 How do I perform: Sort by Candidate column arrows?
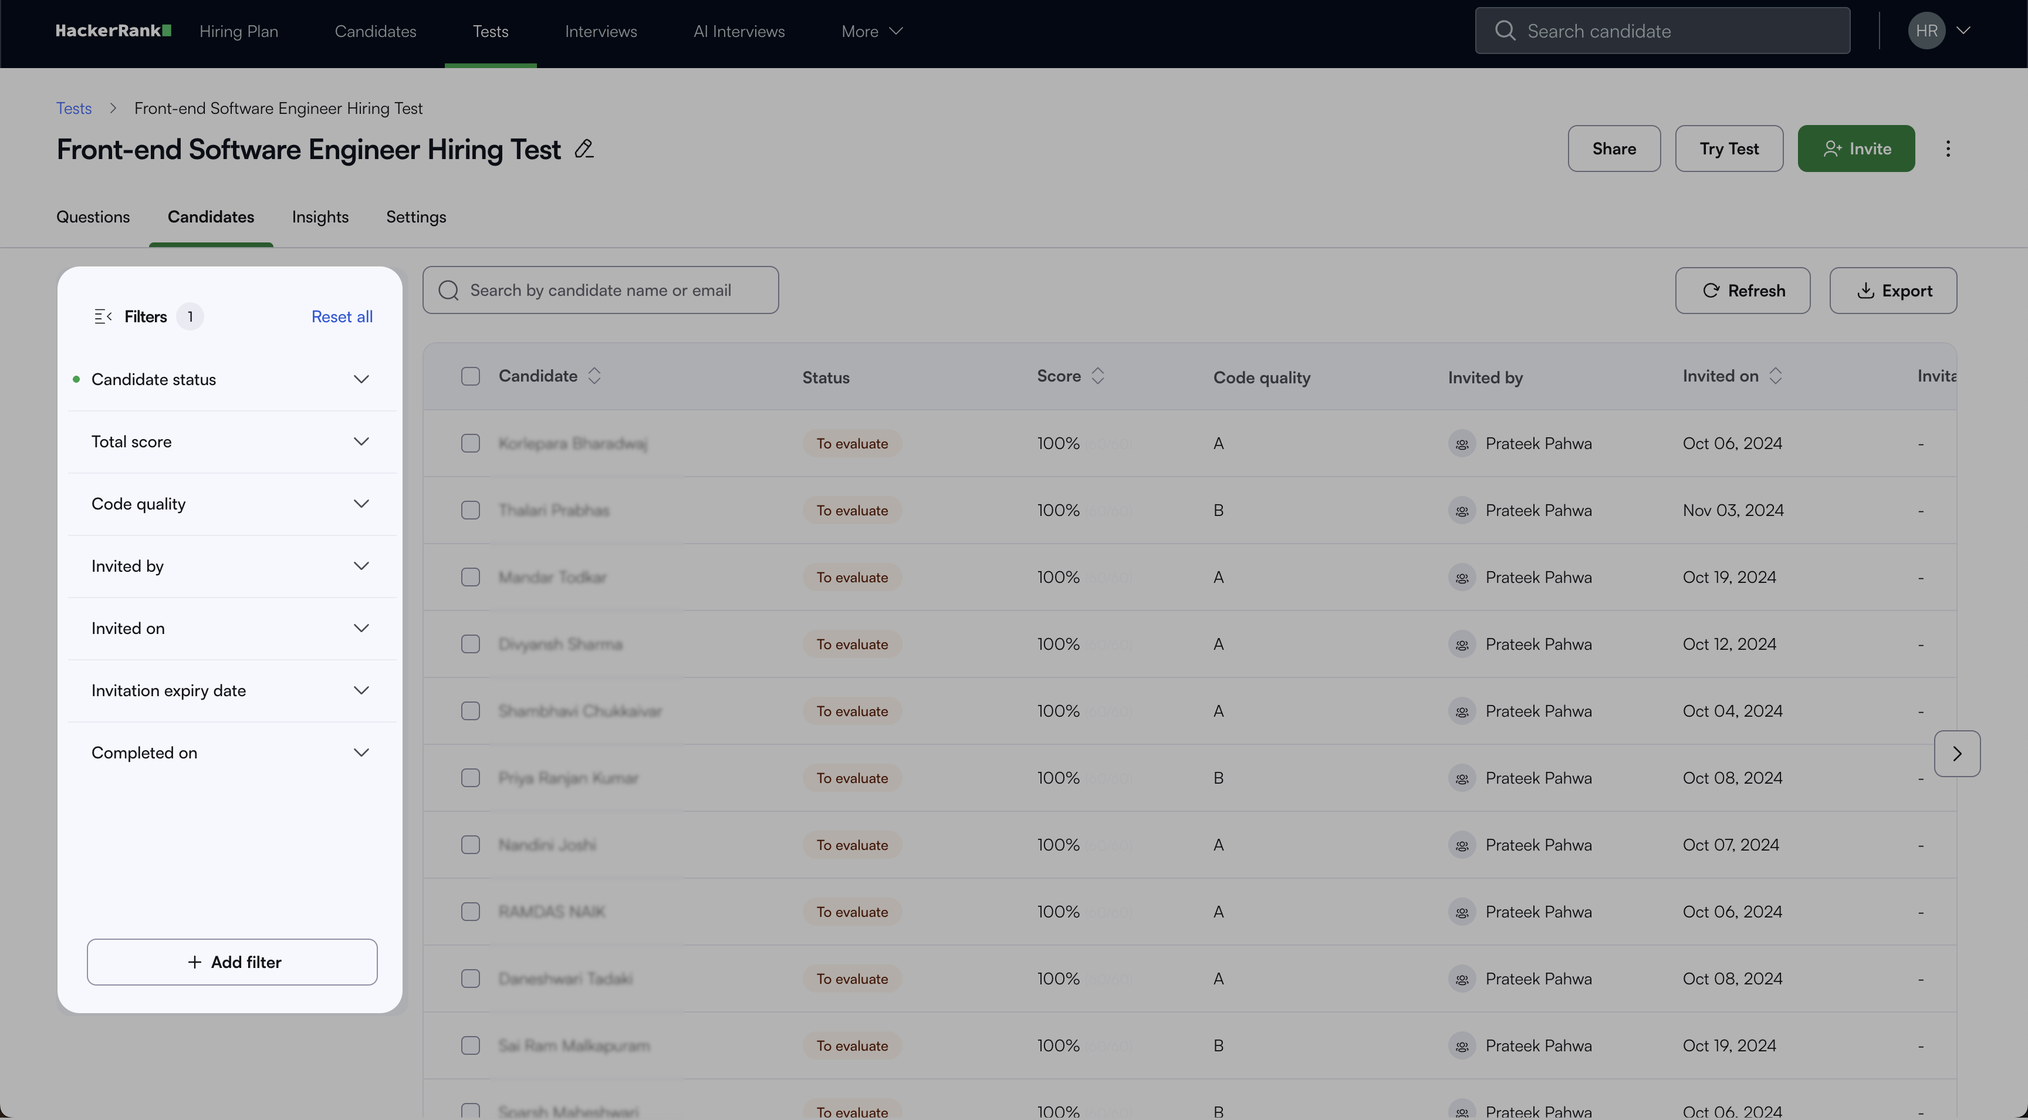594,376
